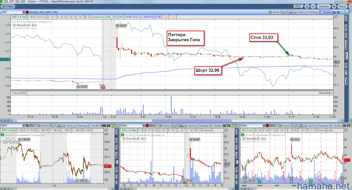Expand the symbol dropdown arrows in main chart
The image size is (352, 190).
(x=24, y=12)
